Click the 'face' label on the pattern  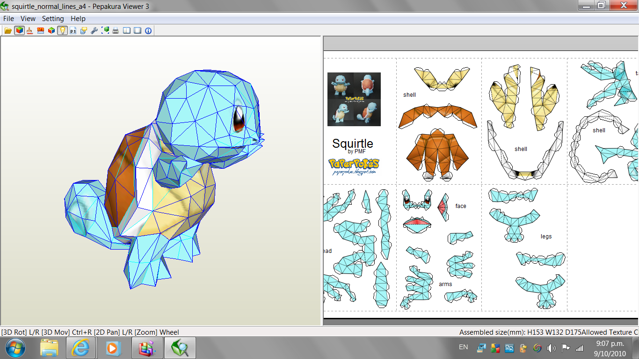coord(461,206)
